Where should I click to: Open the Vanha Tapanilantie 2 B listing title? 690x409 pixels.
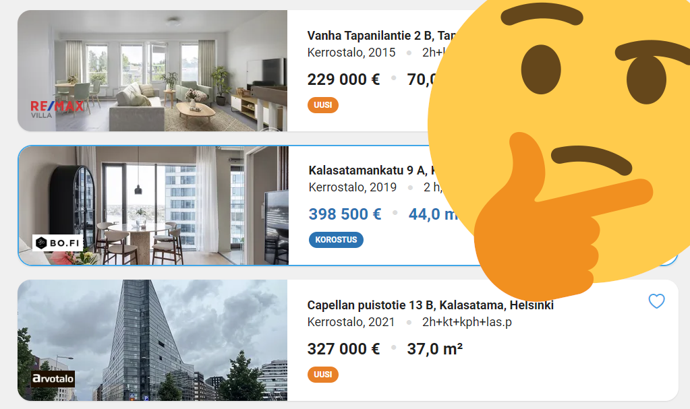[381, 36]
